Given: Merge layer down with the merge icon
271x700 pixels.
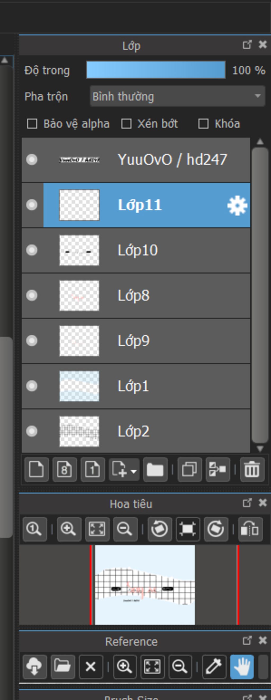Looking at the screenshot, I should click(218, 469).
